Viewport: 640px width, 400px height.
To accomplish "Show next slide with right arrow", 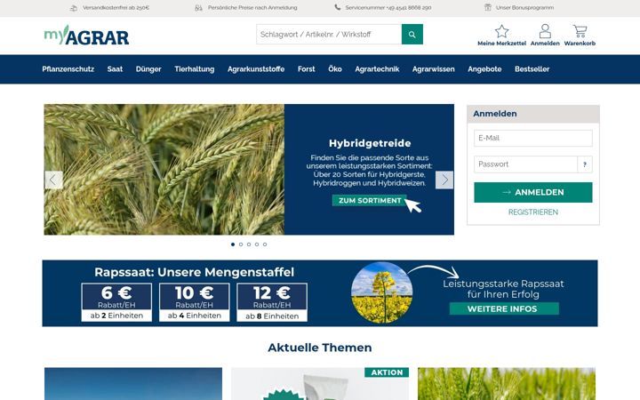I will pos(444,180).
